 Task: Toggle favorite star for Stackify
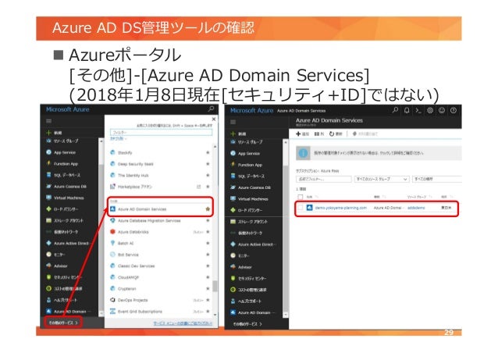(208, 152)
